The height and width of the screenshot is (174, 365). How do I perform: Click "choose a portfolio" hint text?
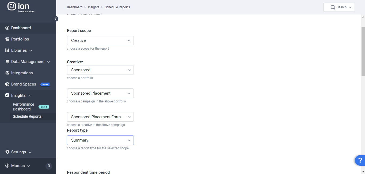[80, 78]
